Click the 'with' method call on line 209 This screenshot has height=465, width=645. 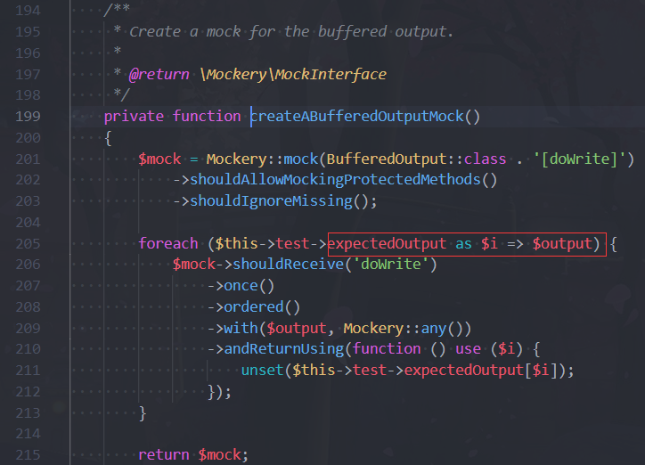click(241, 329)
